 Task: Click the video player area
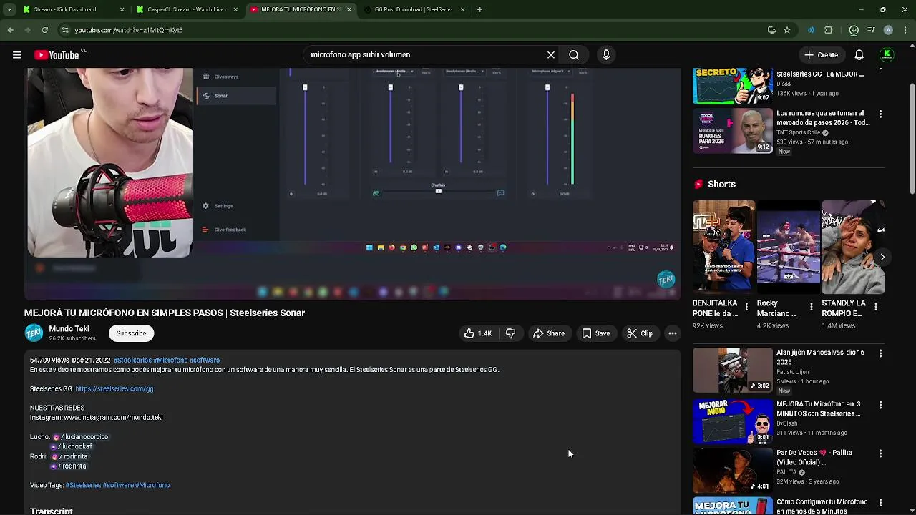[353, 184]
